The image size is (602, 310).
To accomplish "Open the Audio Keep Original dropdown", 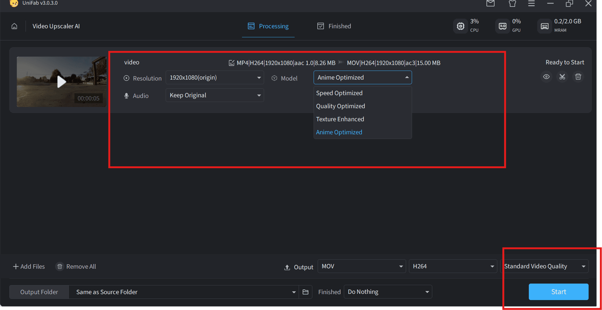I will pyautogui.click(x=215, y=96).
